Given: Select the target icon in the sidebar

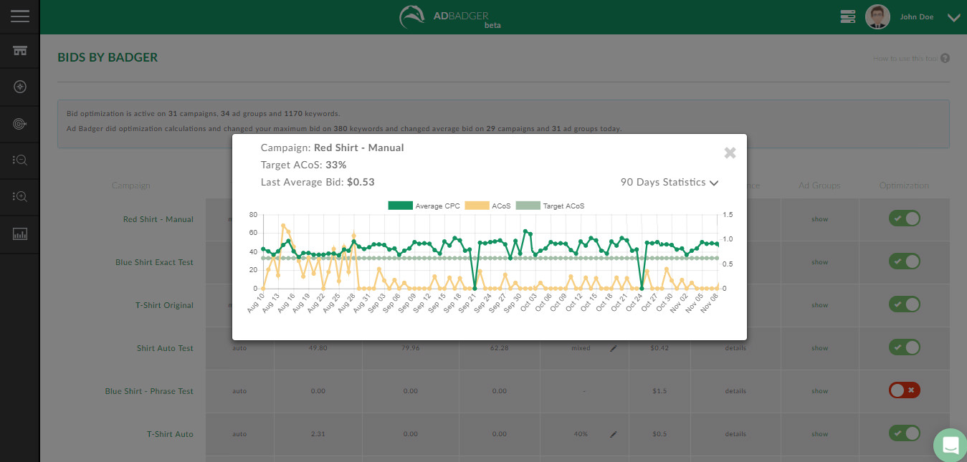Looking at the screenshot, I should click(20, 124).
